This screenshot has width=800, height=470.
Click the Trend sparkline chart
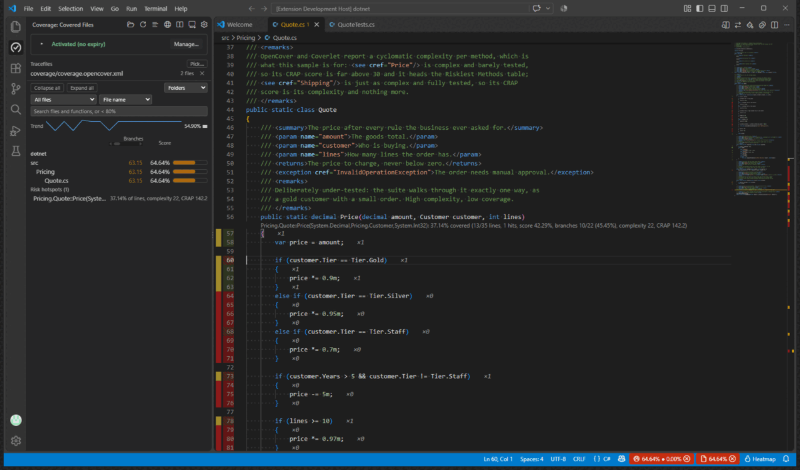click(x=113, y=125)
